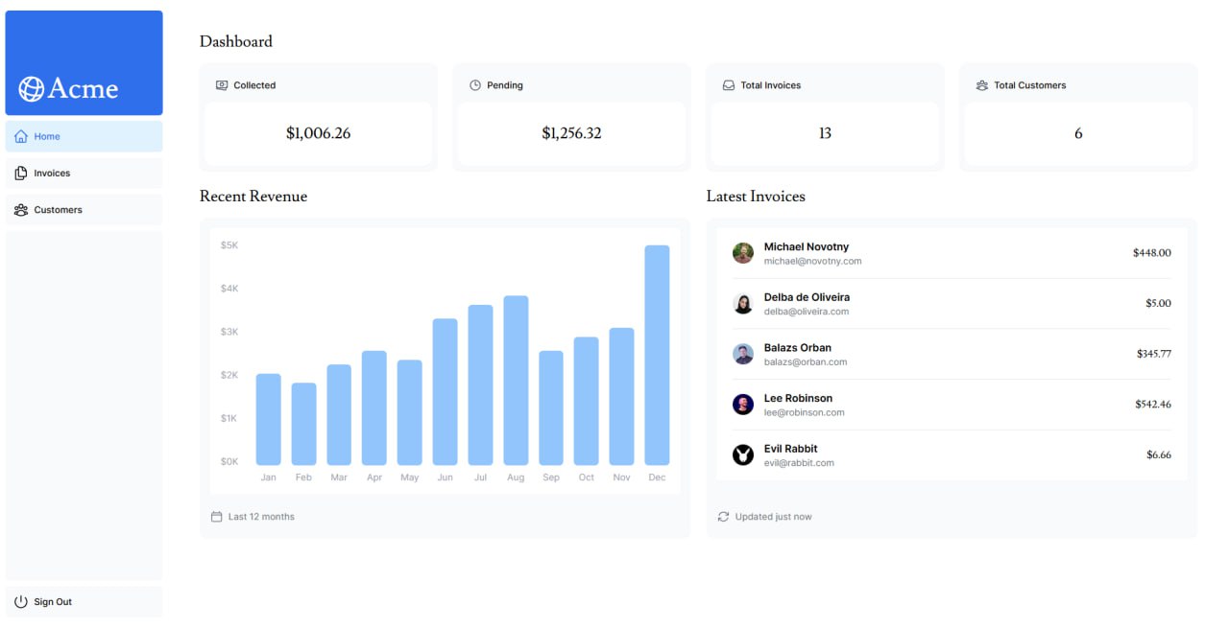Viewport: 1229px width, 628px height.
Task: Click the refresh icon near Updated just now
Action: 724,517
